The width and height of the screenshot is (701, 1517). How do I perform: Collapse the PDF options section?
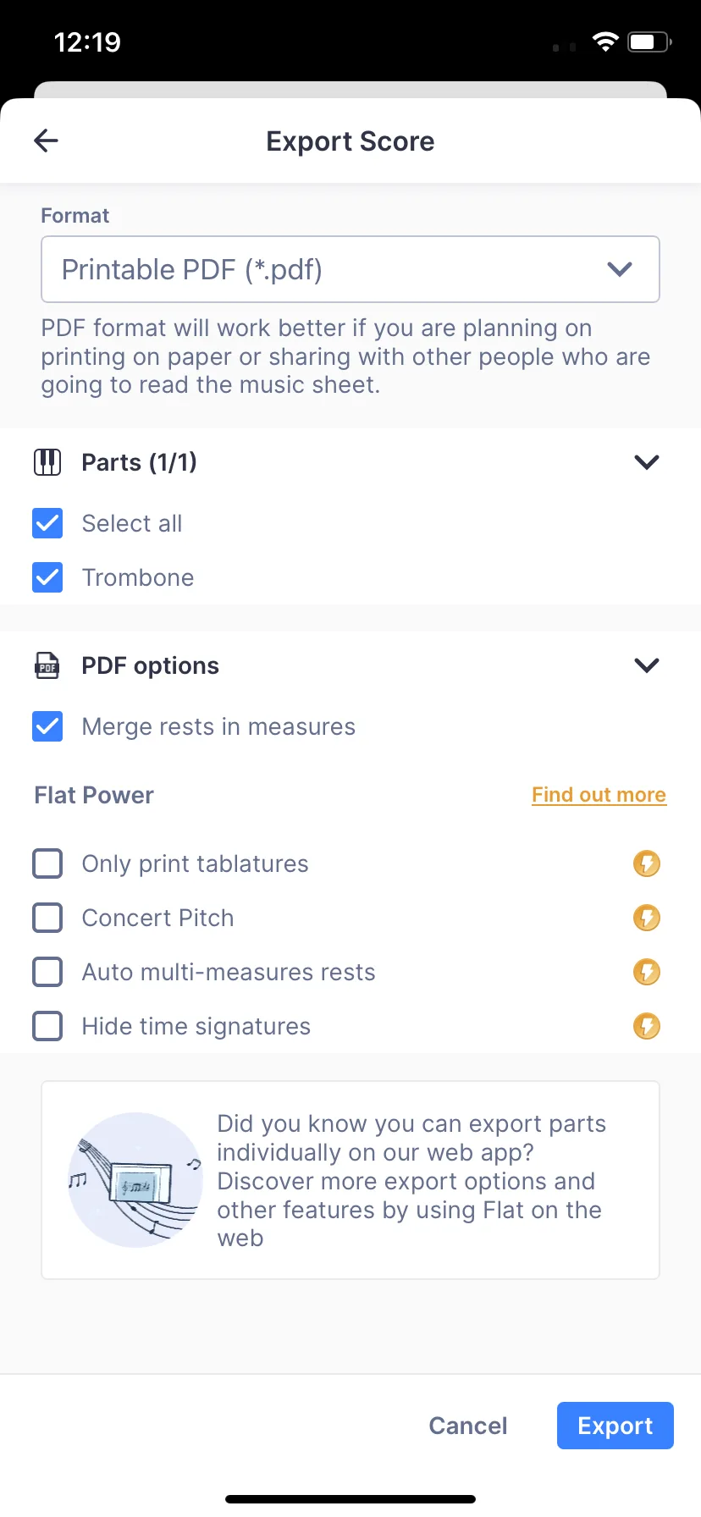pyautogui.click(x=647, y=665)
